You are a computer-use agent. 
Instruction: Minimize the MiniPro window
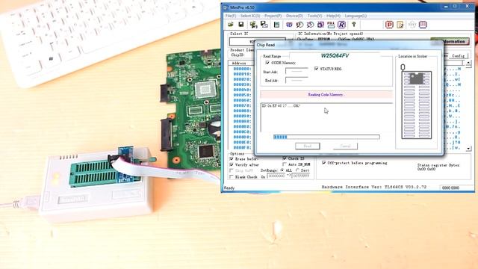446,7
